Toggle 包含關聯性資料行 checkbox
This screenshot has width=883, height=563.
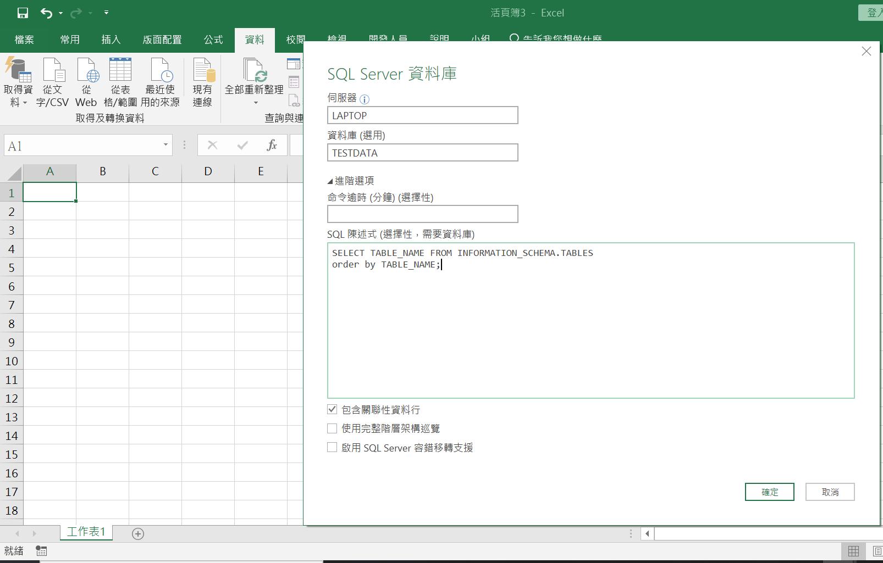[x=332, y=409]
